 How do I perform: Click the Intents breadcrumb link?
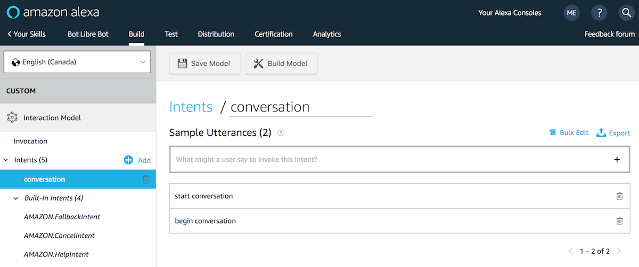pos(191,107)
